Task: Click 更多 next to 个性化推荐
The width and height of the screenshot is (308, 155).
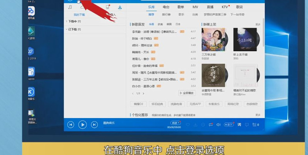Action: click(x=258, y=115)
